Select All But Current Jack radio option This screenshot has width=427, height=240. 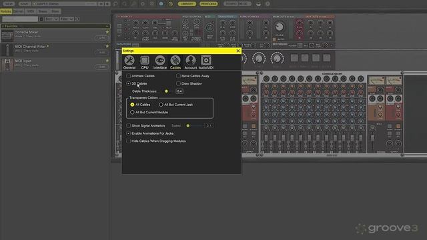(161, 105)
